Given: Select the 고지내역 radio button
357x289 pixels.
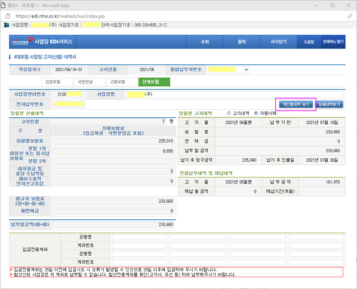Looking at the screenshot, I should 229,113.
